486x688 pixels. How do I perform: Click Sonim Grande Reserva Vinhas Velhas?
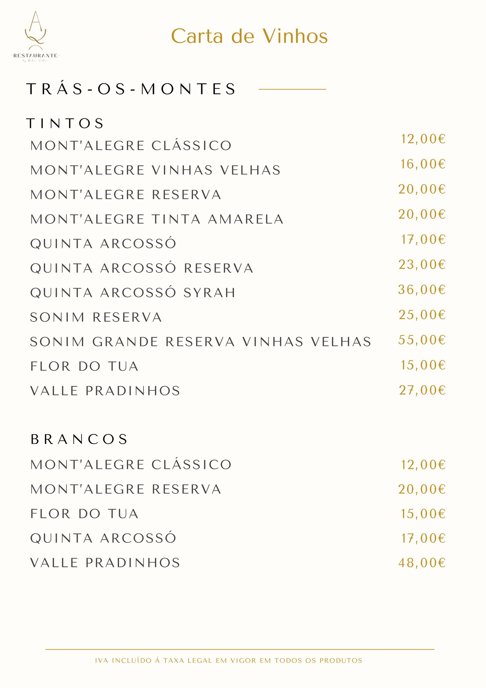201,342
